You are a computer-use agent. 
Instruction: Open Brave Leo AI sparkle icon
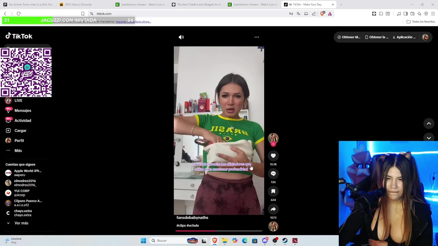(x=419, y=14)
